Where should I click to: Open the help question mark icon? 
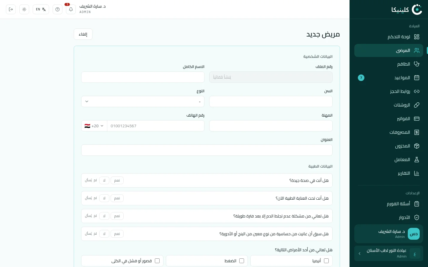pyautogui.click(x=57, y=9)
